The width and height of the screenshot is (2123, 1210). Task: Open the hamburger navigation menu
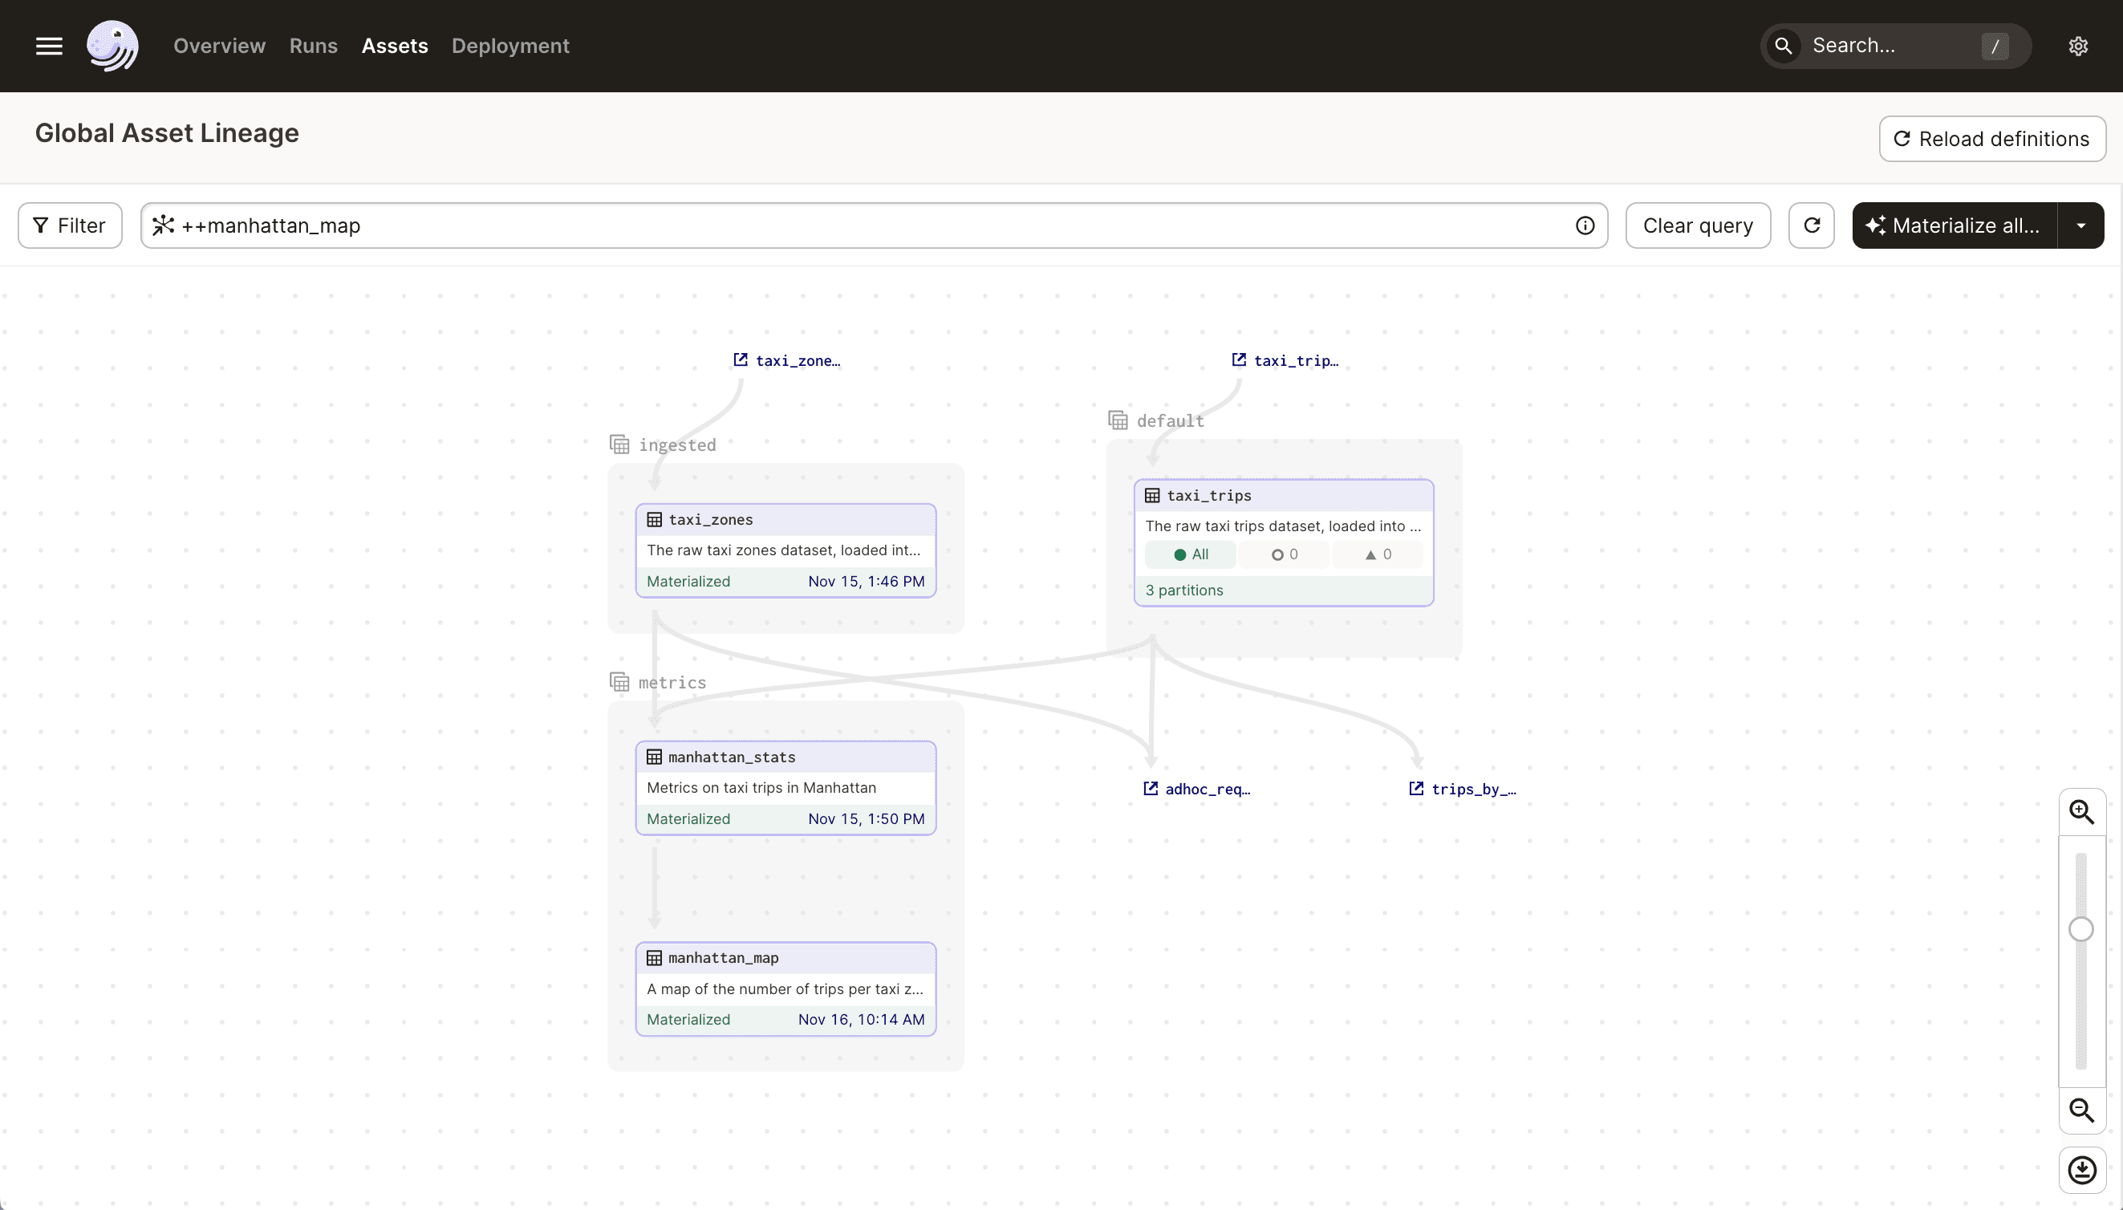48,46
